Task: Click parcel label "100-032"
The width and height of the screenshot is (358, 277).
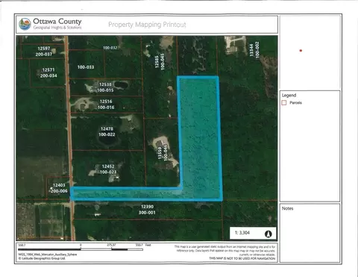Action: pos(110,48)
